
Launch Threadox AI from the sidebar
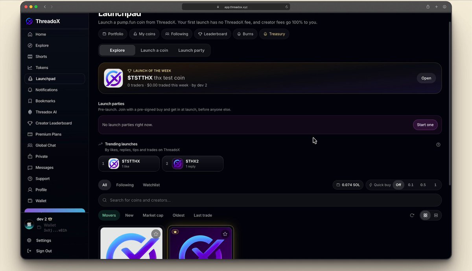click(55, 112)
